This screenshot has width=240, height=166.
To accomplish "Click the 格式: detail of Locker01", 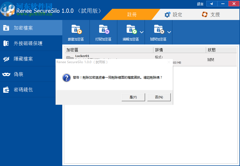I will 159,57.
